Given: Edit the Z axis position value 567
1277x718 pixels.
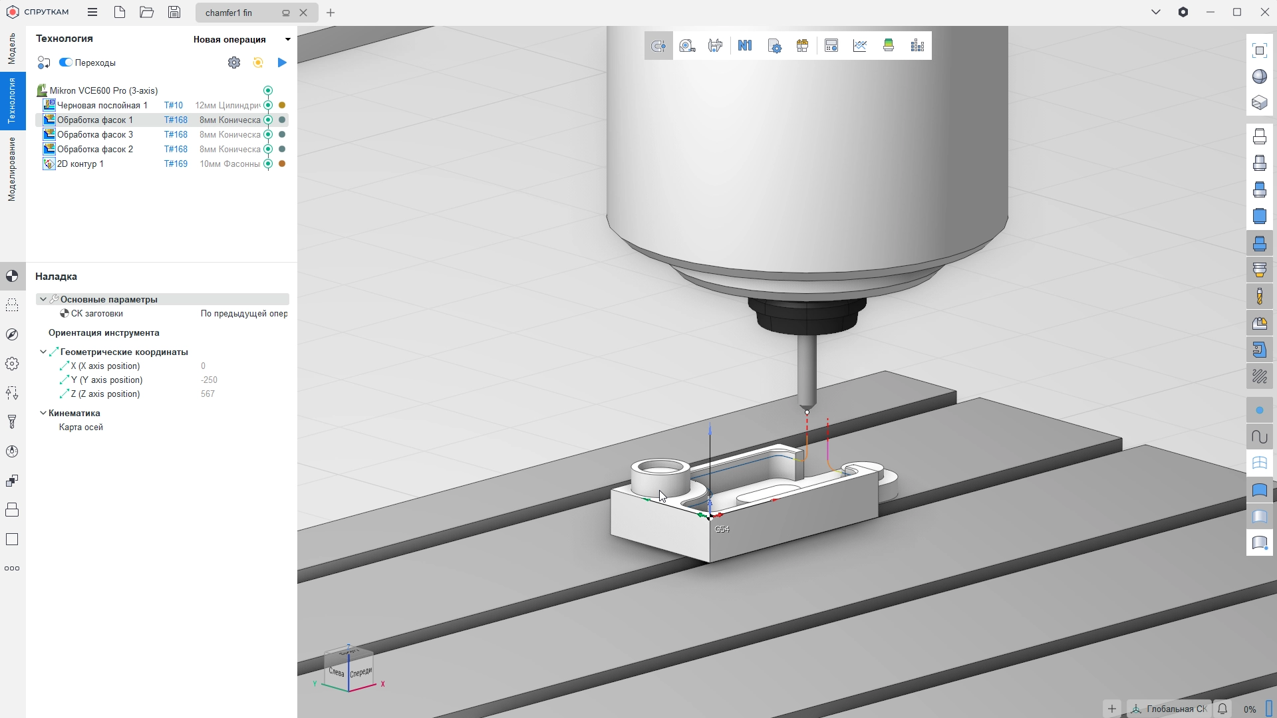Looking at the screenshot, I should (x=208, y=394).
